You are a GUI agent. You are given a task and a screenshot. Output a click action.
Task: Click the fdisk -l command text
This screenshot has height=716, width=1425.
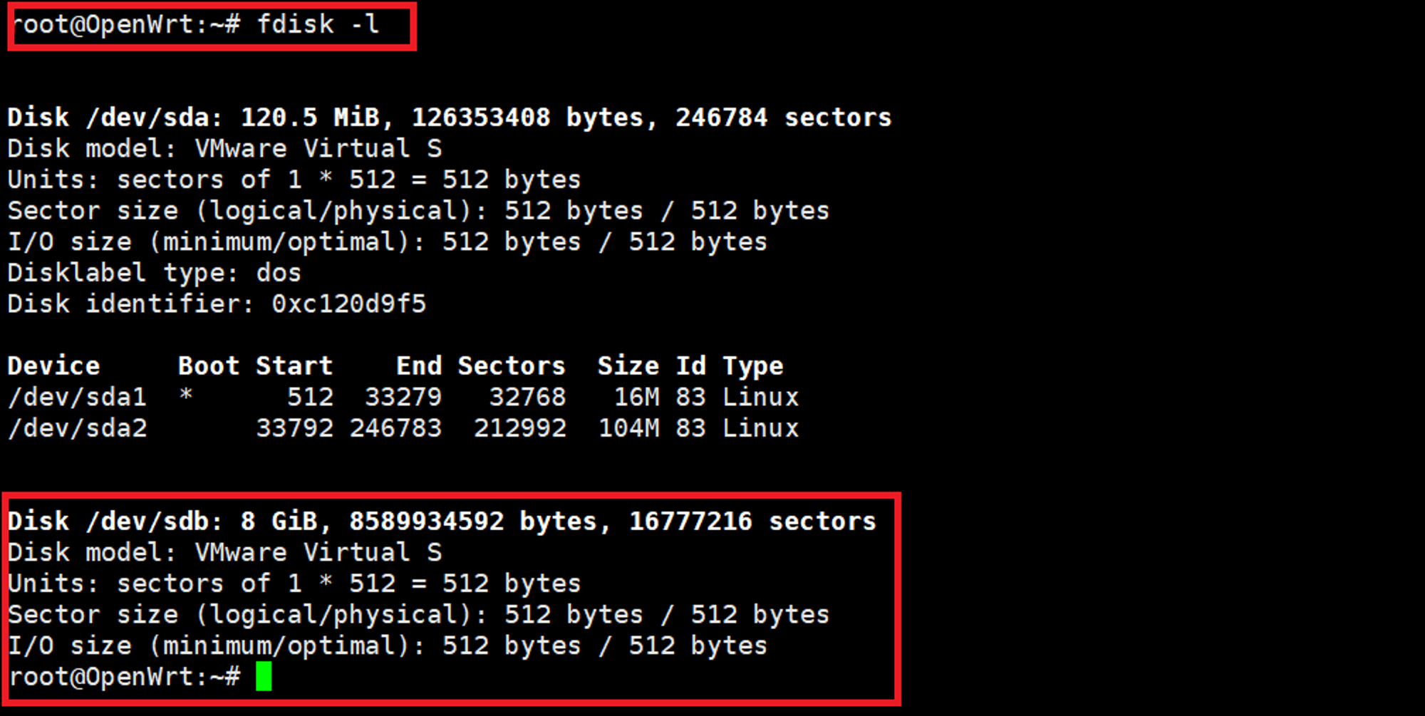pos(317,25)
